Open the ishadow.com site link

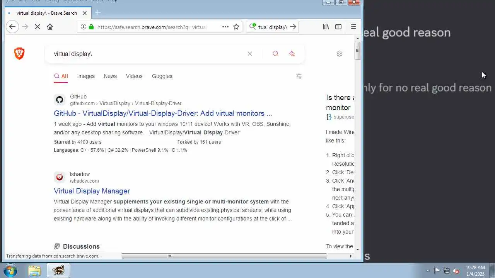[84, 181]
